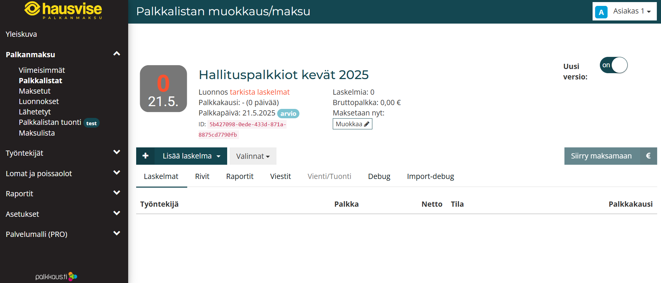The image size is (661, 283).
Task: Switch to the Import-debug tab
Action: point(430,177)
